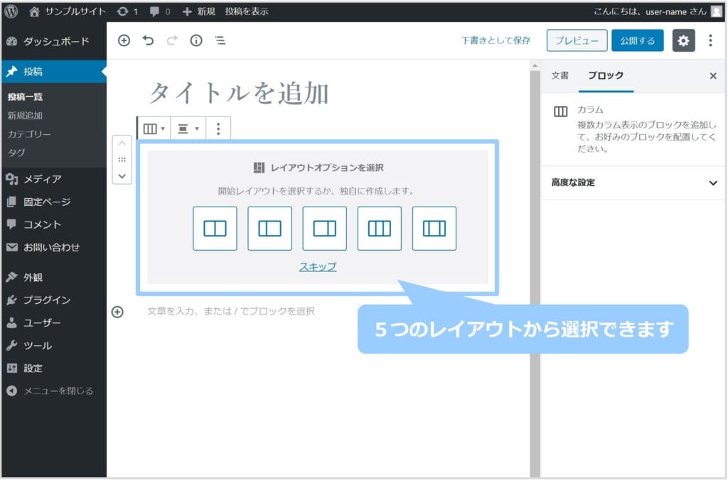Open the content info icon
The height and width of the screenshot is (480, 728).
(x=196, y=41)
